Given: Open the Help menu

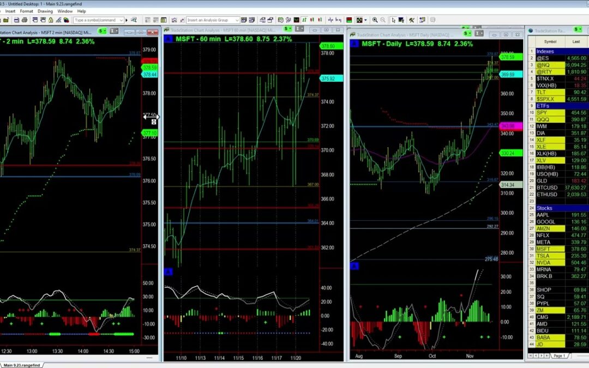Looking at the screenshot, I should 81,11.
